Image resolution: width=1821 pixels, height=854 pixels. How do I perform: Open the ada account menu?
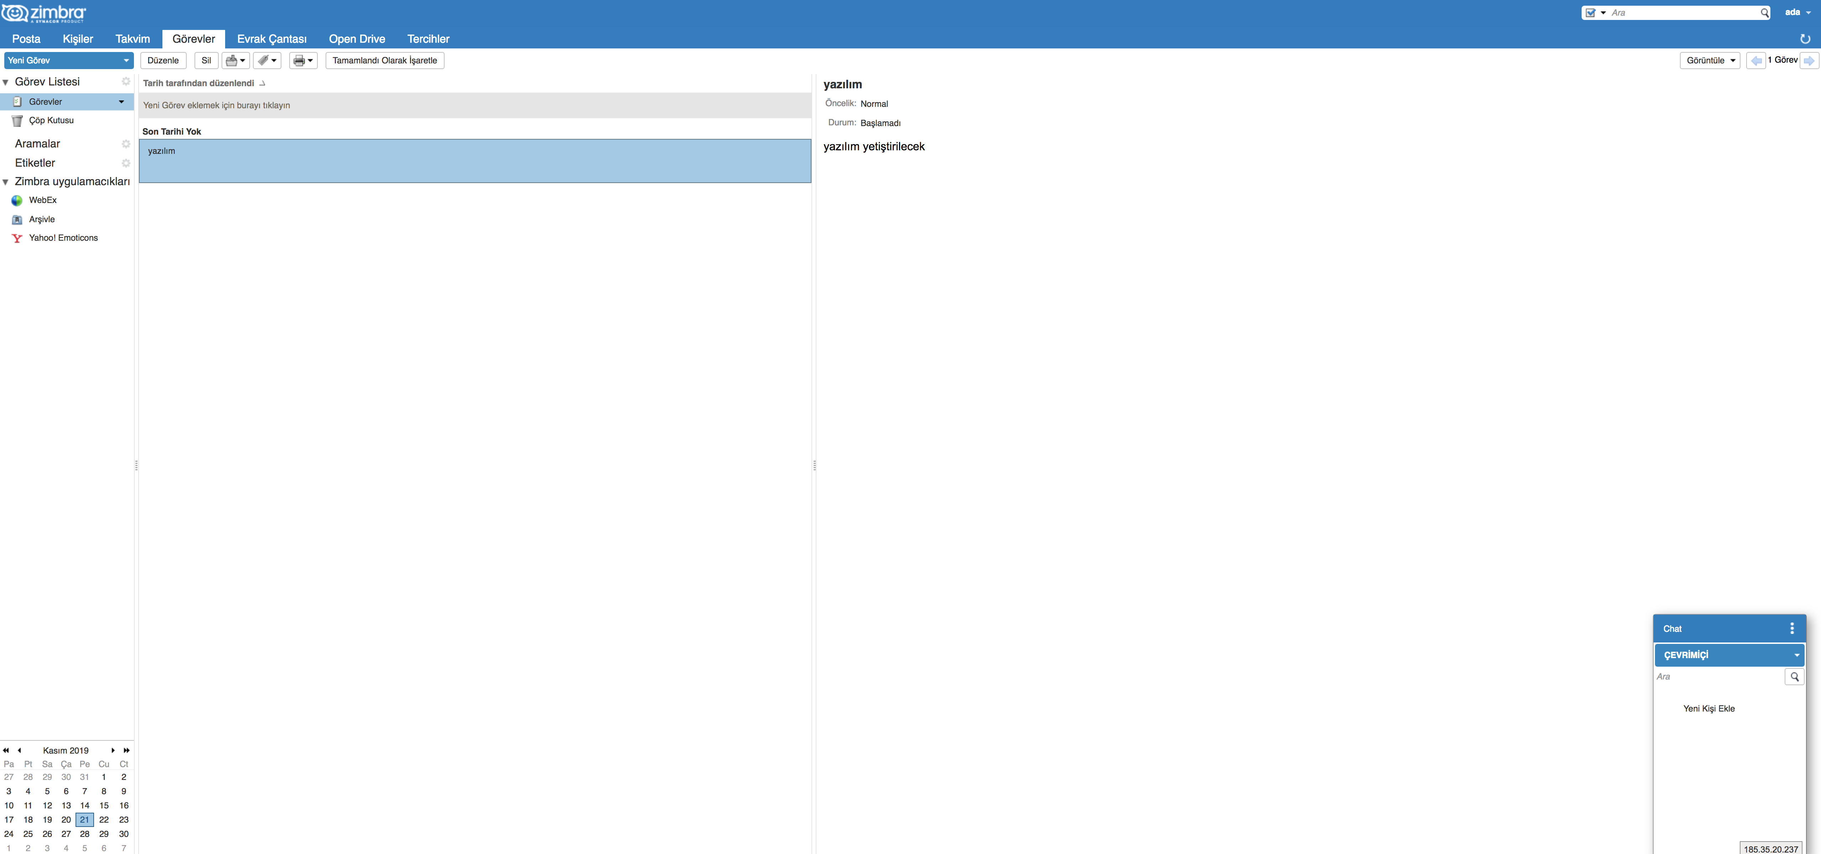coord(1798,13)
